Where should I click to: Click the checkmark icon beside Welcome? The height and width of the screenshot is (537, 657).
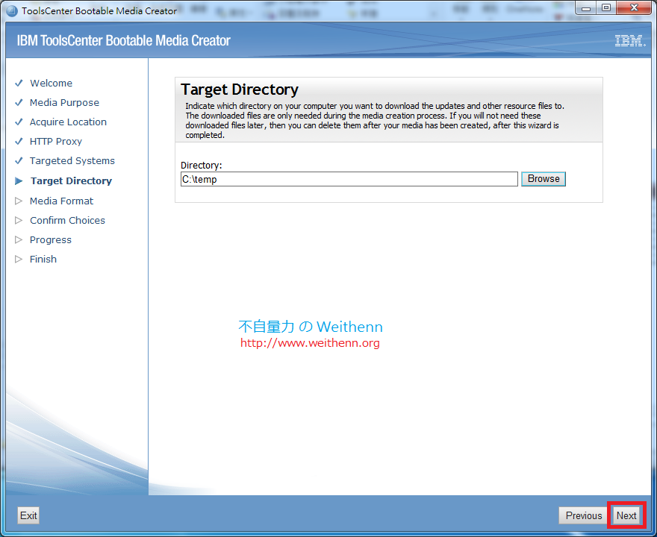click(x=19, y=83)
